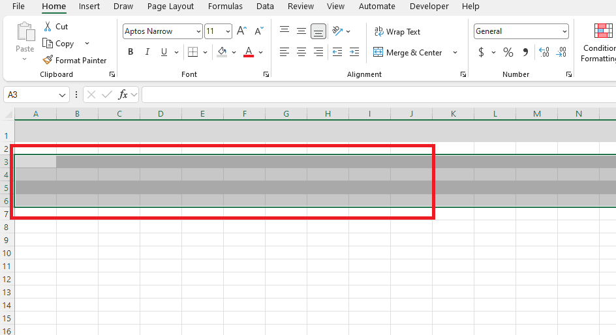Center text horizontally
The height and width of the screenshot is (335, 616).
[x=301, y=51]
